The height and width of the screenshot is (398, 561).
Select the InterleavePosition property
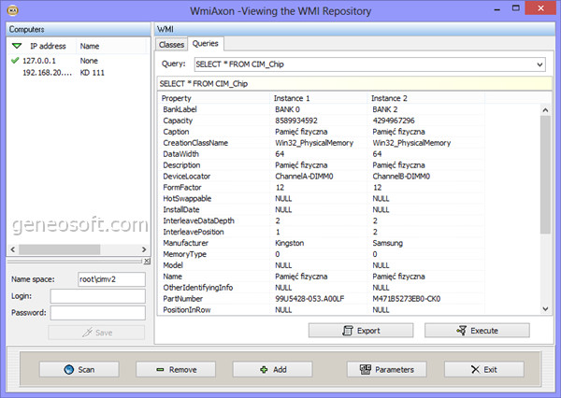[x=194, y=232]
